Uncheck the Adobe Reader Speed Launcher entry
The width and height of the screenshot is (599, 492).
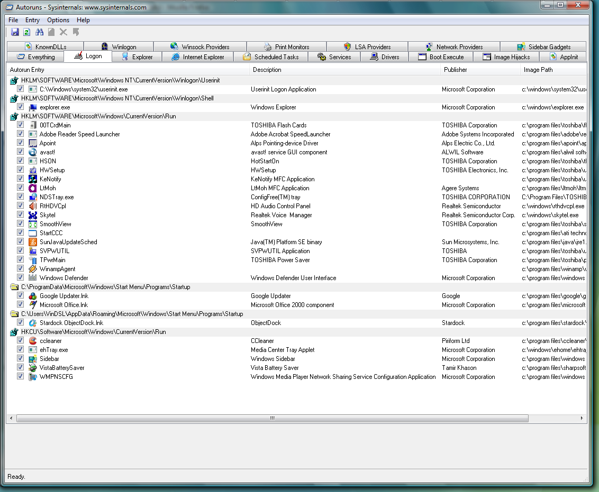click(x=20, y=134)
